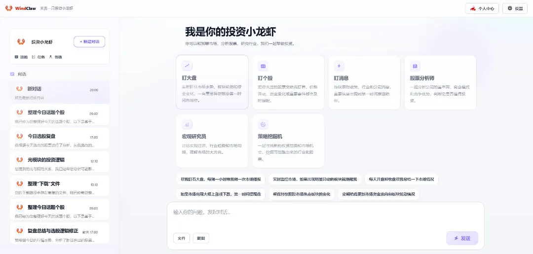Click the 对话 section list icon
533x254 pixels.
pyautogui.click(x=12, y=74)
